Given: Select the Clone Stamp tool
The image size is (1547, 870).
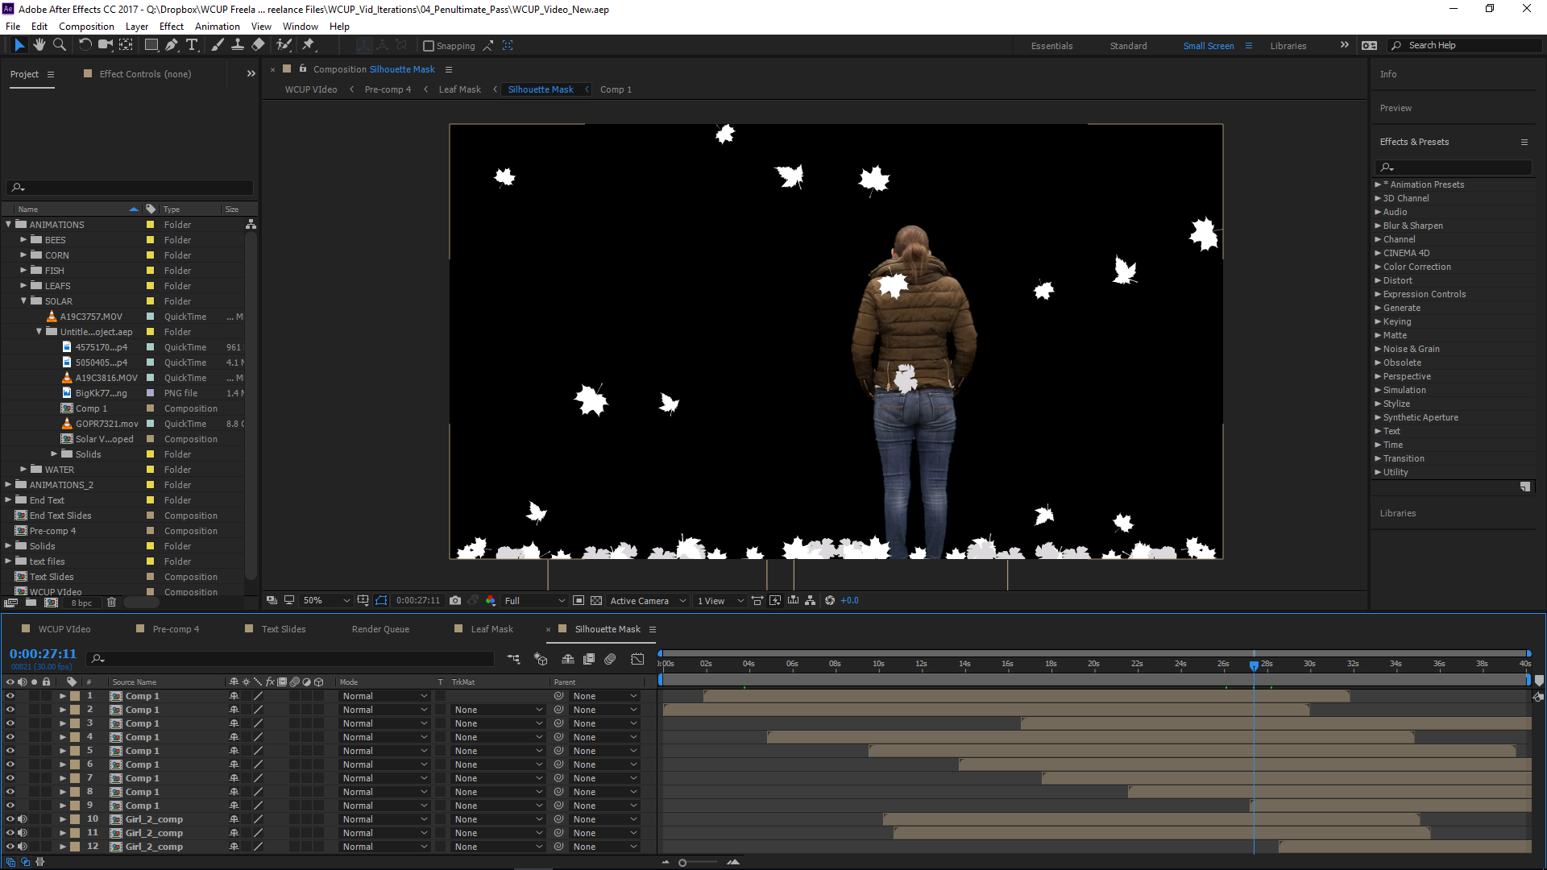Looking at the screenshot, I should pos(238,45).
